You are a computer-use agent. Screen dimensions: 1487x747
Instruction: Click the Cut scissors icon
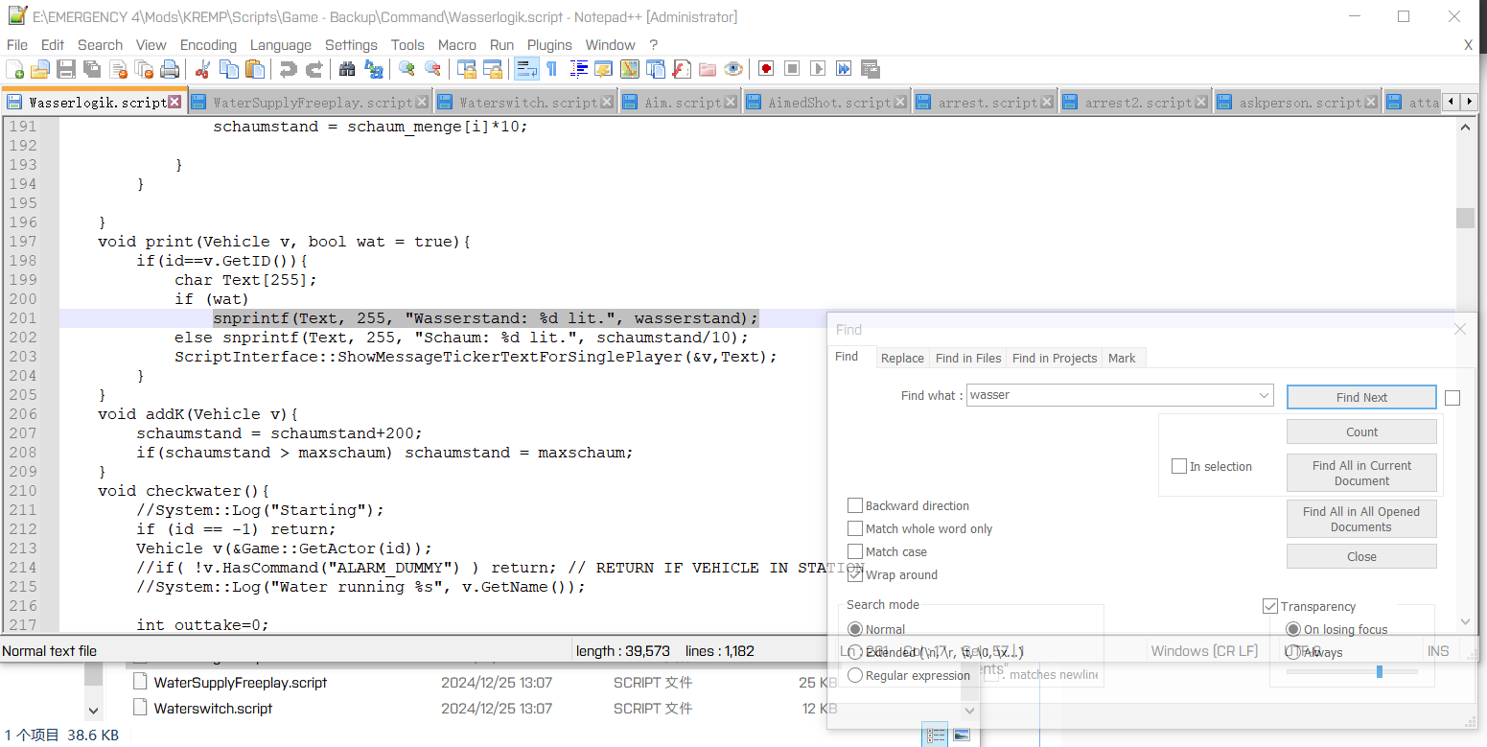pos(202,69)
